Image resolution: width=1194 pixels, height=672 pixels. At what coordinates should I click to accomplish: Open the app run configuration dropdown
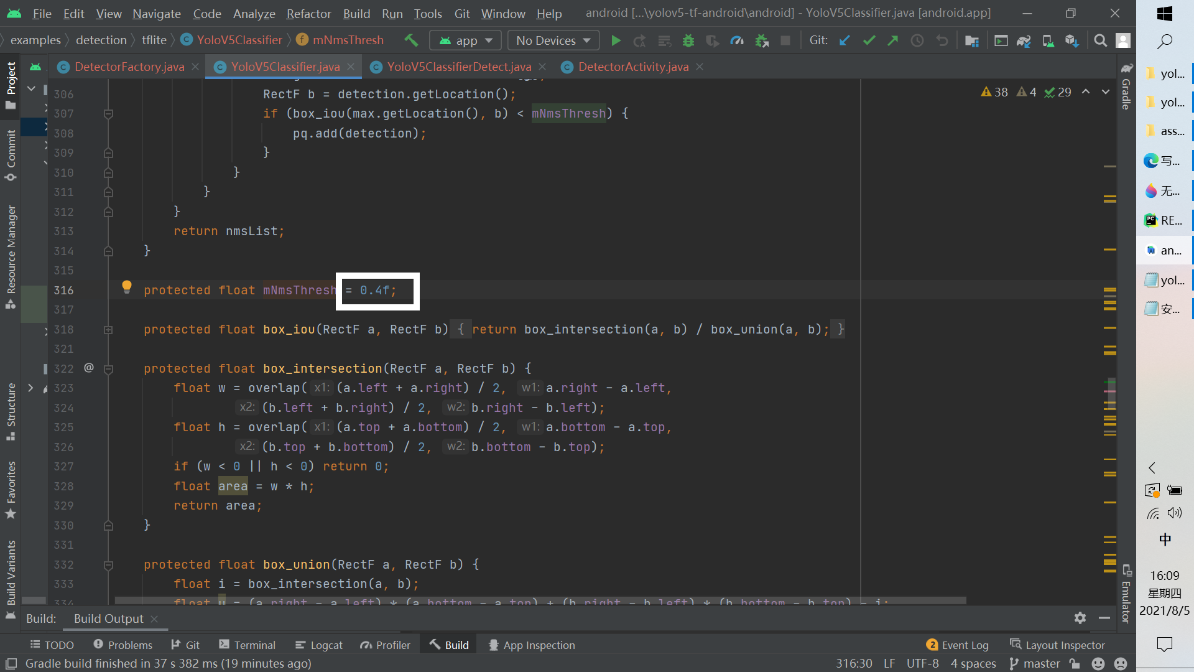click(x=466, y=41)
